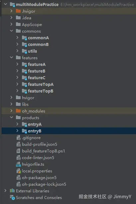
Task: Collapse the features folder chevron
Action: (x=11, y=58)
